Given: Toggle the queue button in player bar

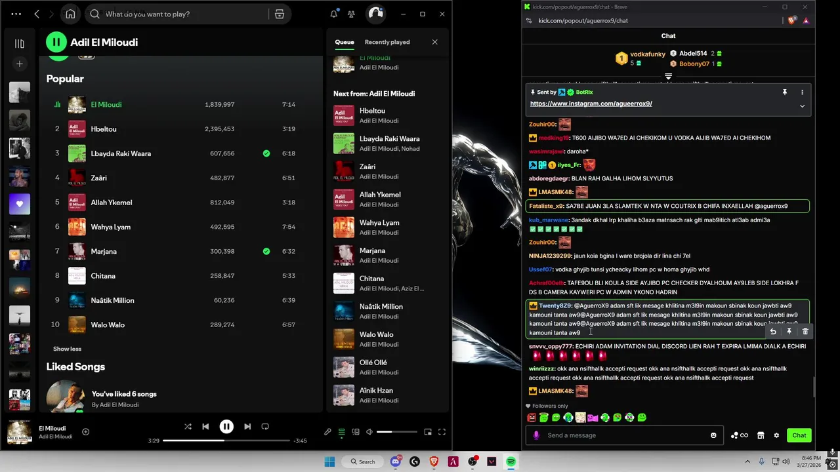Looking at the screenshot, I should click(x=341, y=432).
